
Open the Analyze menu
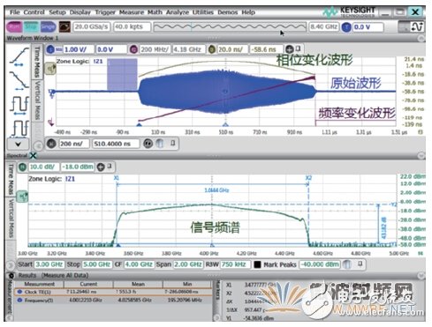pyautogui.click(x=178, y=12)
